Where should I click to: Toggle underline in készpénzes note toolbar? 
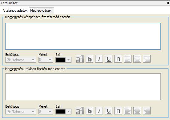108,59
